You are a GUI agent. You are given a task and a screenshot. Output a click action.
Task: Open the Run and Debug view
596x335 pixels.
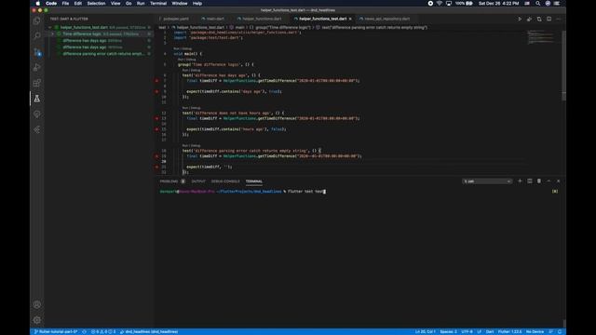(37, 68)
